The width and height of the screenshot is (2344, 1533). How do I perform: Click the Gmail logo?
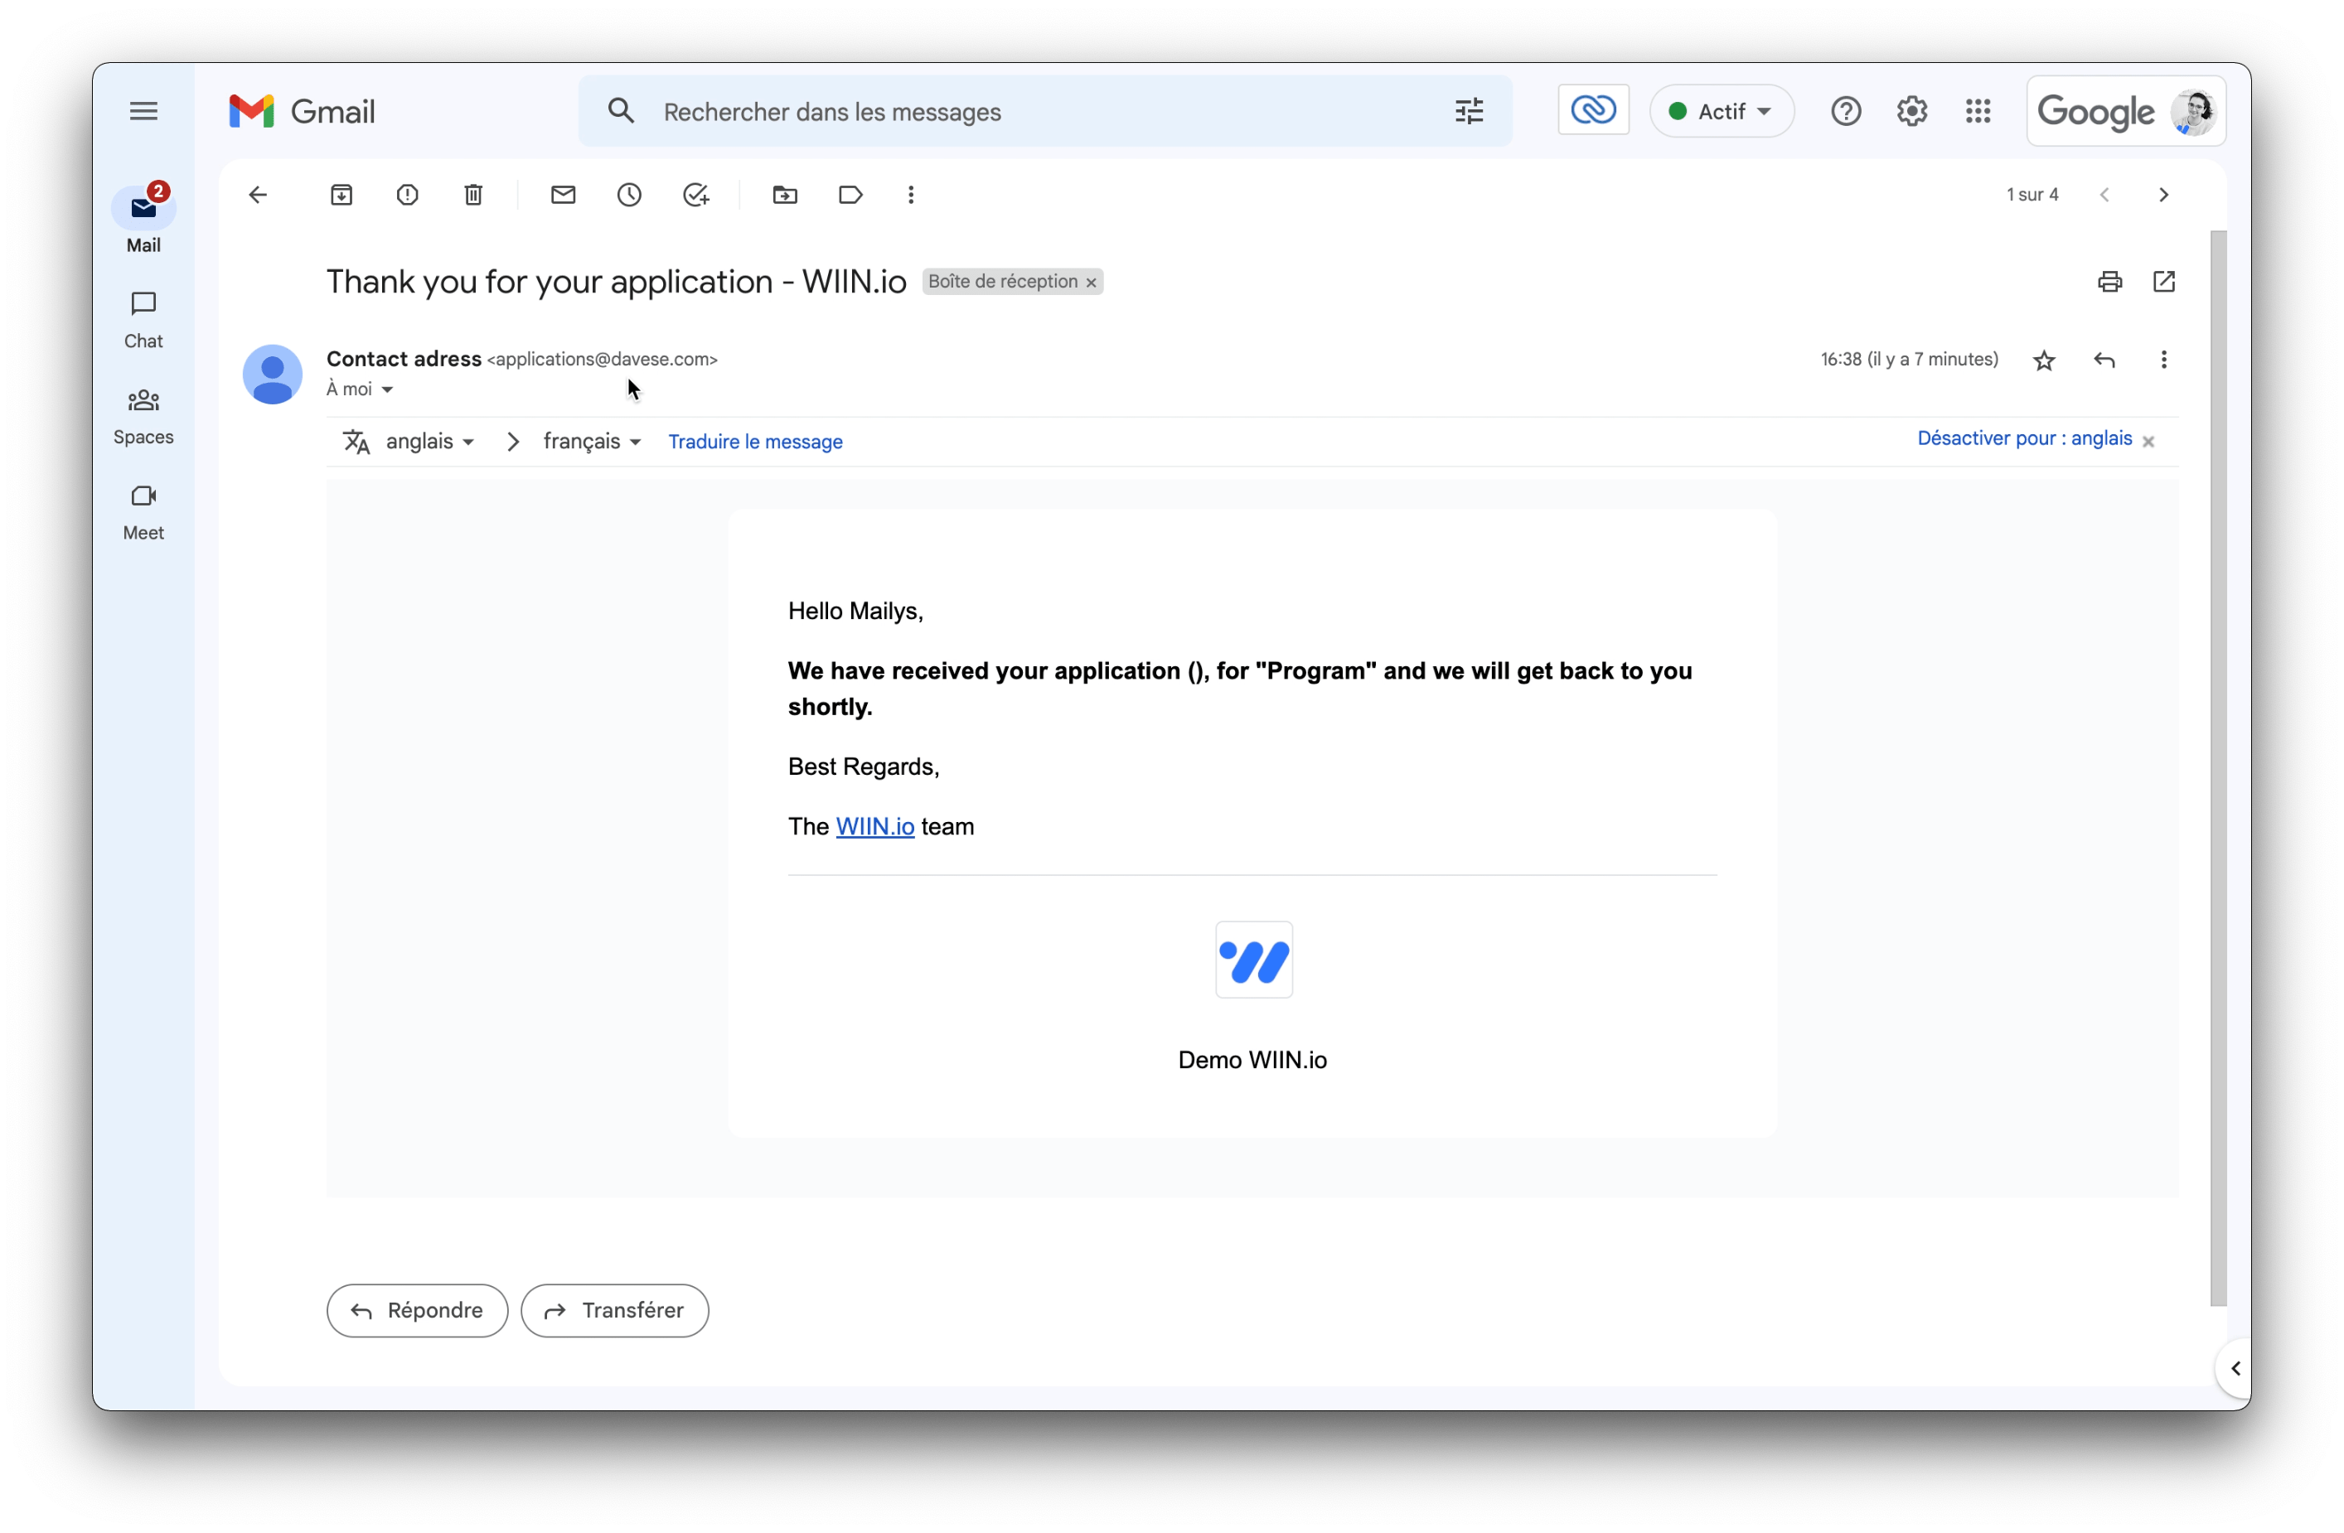[x=302, y=111]
